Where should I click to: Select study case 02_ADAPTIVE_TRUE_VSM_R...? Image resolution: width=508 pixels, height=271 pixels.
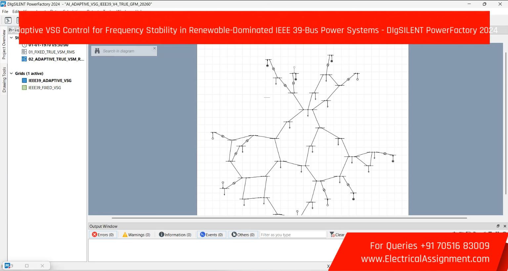[x=56, y=59]
